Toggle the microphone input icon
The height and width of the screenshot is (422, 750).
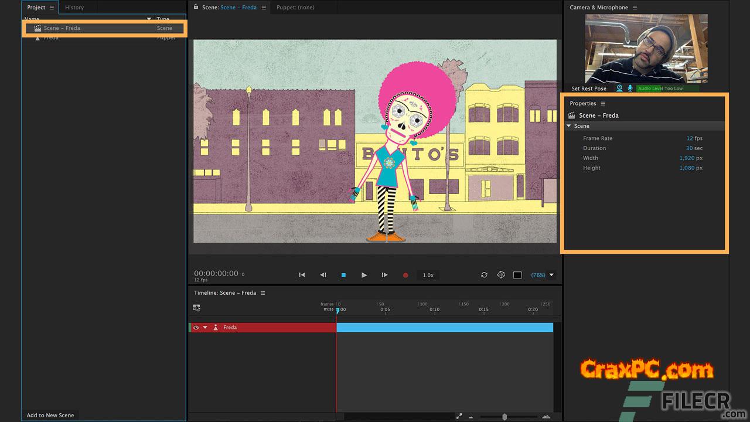pyautogui.click(x=630, y=89)
